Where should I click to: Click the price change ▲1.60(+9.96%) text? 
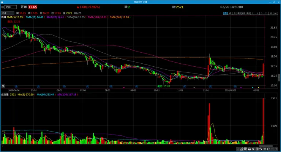pos(88,7)
